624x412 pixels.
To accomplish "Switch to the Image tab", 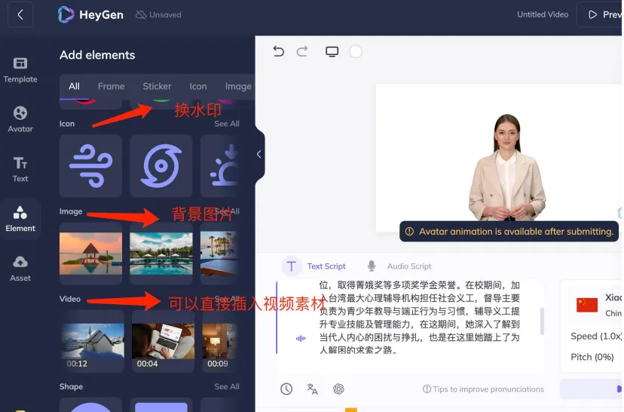I will tap(238, 87).
